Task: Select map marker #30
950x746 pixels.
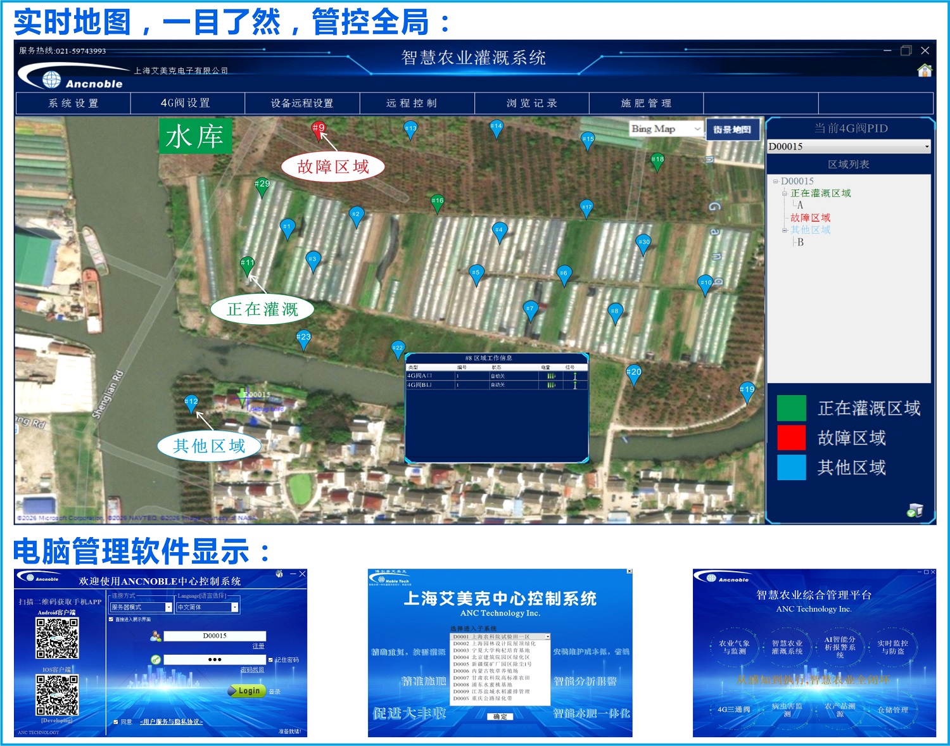Action: [643, 244]
